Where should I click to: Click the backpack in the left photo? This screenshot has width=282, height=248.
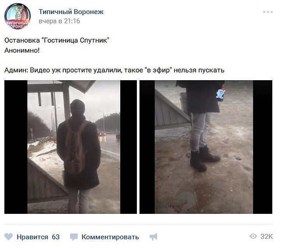(75, 146)
